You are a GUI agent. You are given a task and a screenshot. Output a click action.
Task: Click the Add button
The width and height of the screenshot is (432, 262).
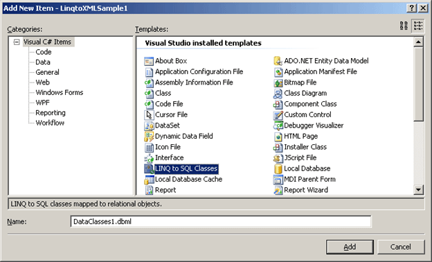pos(350,247)
